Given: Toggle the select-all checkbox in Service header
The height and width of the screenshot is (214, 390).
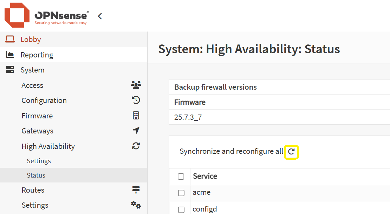Looking at the screenshot, I should coord(181,177).
